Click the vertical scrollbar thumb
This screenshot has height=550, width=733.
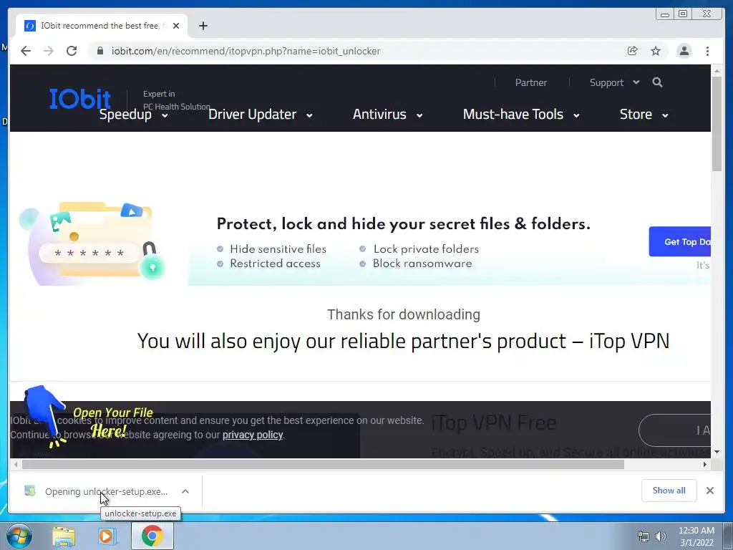click(x=717, y=124)
